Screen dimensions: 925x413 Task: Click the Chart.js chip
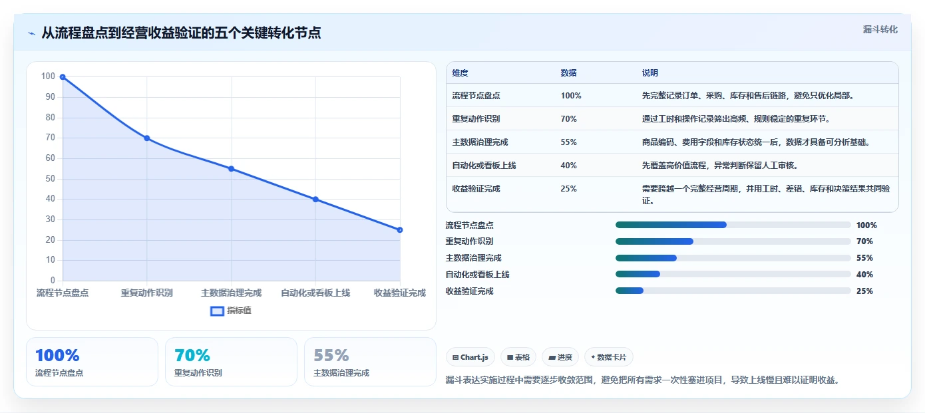[x=470, y=357]
